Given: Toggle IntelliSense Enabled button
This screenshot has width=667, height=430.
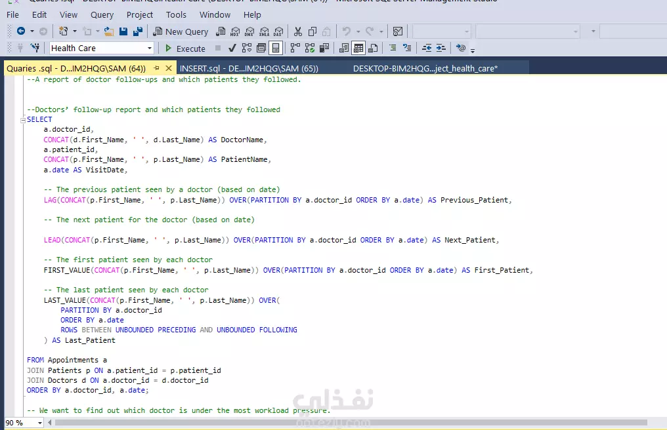Looking at the screenshot, I should [276, 48].
